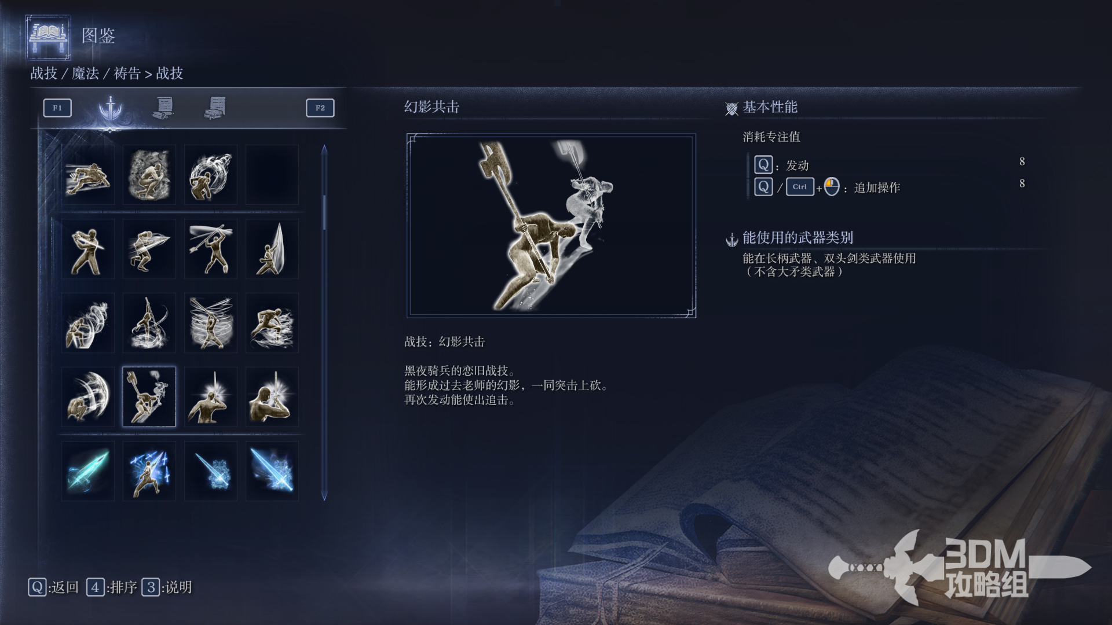Open the stacked-books incantations tab

click(215, 108)
